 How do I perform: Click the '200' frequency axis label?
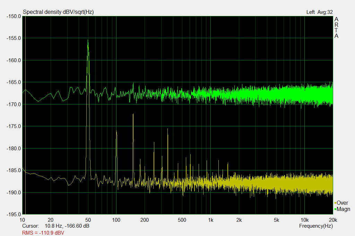tap(145, 220)
